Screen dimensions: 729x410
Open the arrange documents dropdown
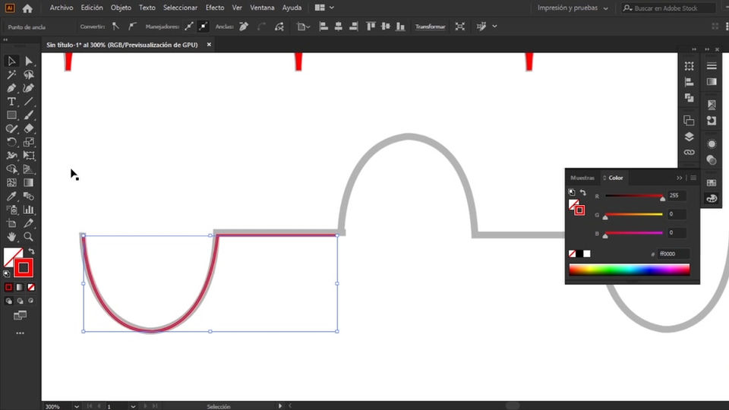324,8
